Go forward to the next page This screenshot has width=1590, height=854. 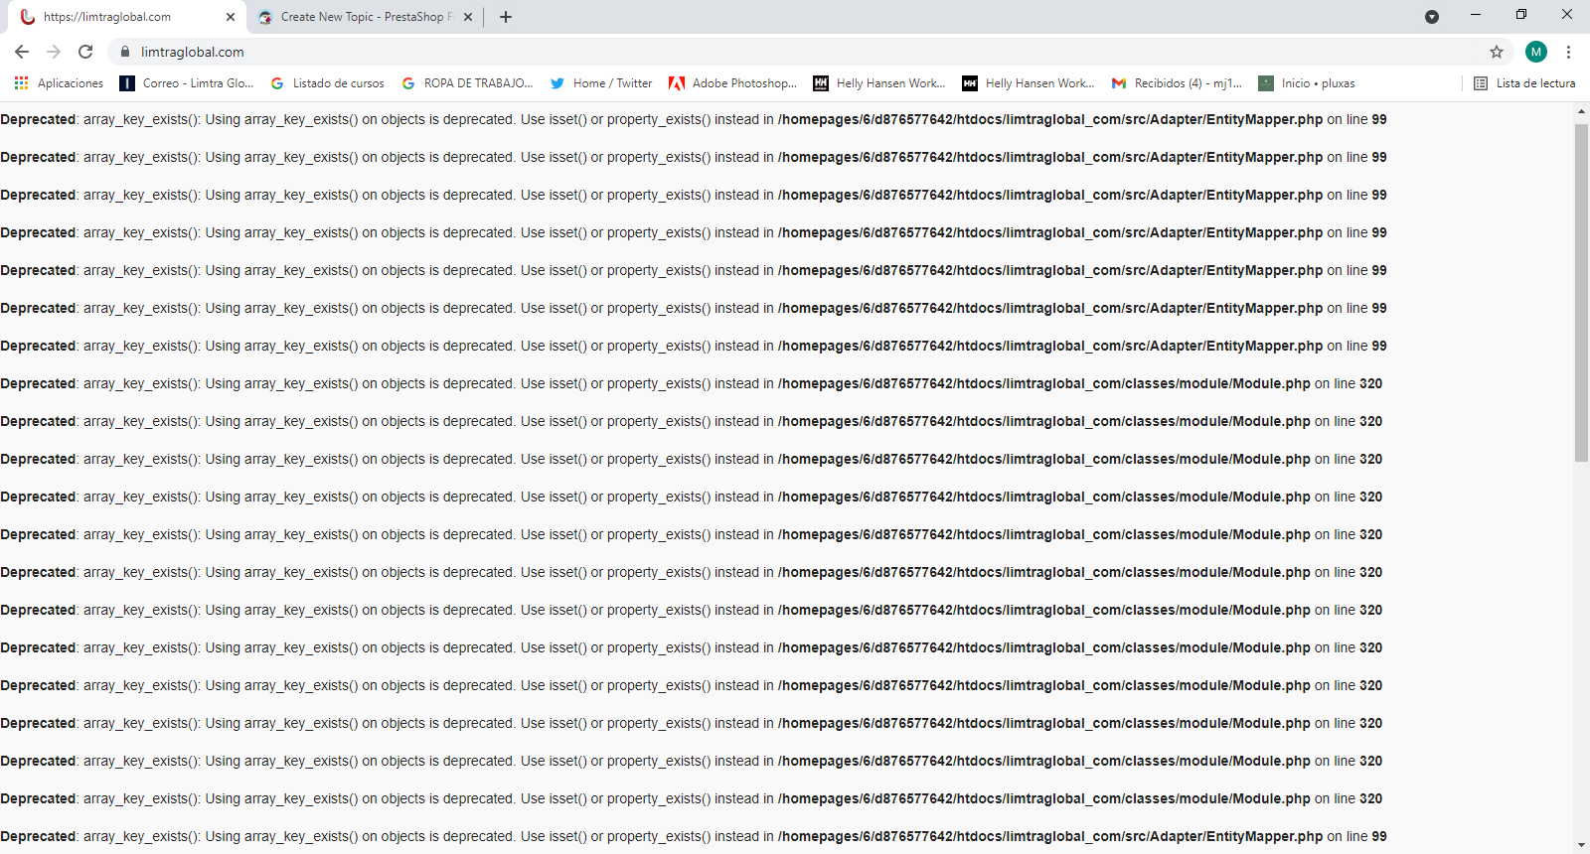(x=54, y=52)
